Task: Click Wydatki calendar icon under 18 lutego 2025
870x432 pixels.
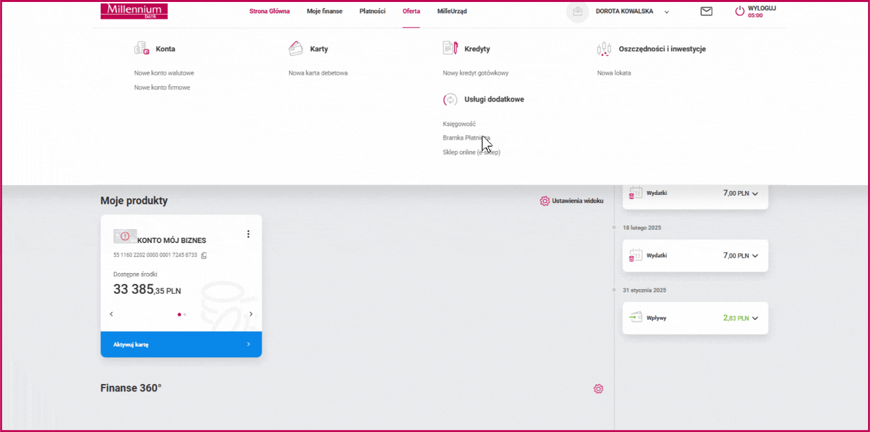Action: [636, 255]
